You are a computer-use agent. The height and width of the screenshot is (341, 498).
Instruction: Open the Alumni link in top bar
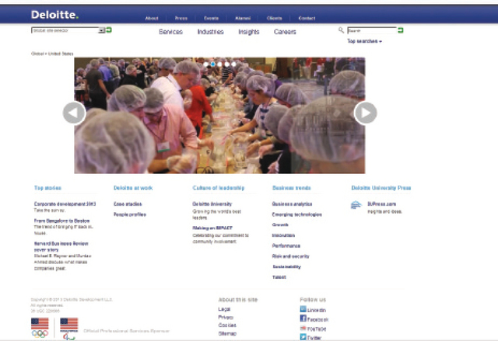[x=243, y=17]
